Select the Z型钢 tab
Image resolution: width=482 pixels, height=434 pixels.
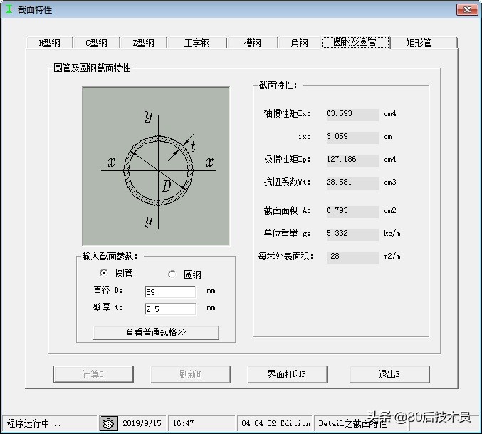pos(144,43)
